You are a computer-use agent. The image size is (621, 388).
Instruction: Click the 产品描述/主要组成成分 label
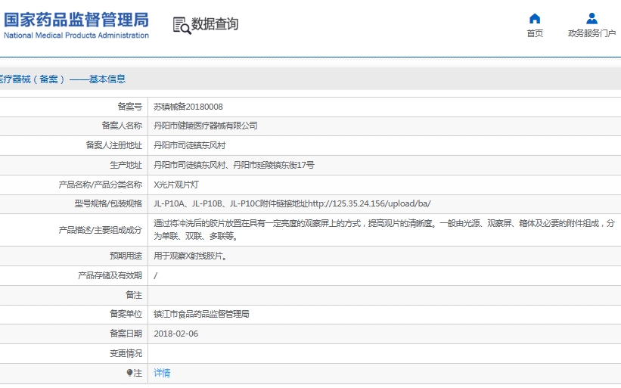point(100,230)
